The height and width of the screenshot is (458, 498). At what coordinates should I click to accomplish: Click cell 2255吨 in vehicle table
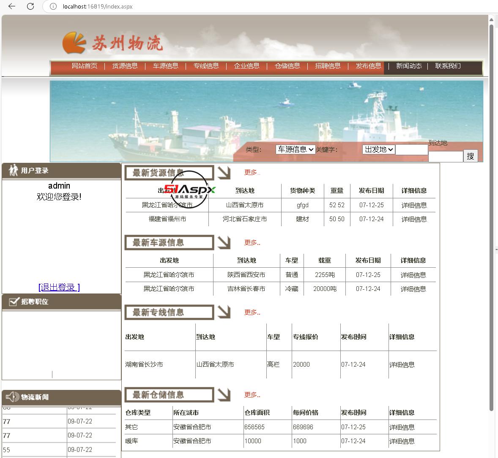pyautogui.click(x=325, y=275)
